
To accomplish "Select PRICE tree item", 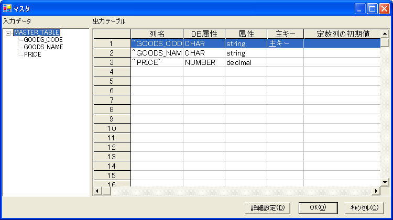I will 32,54.
